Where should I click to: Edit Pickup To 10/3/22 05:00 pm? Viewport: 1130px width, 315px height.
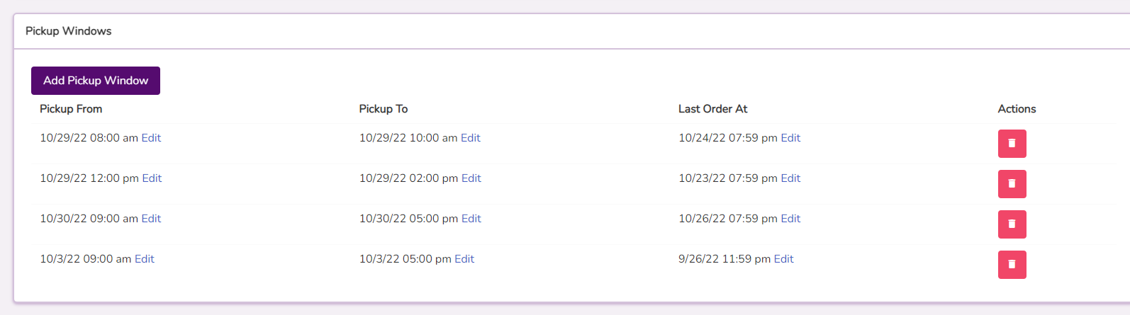point(464,259)
